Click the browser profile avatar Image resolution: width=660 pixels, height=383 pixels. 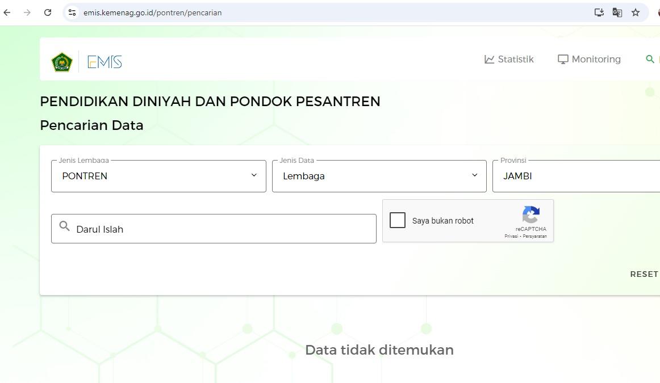658,12
